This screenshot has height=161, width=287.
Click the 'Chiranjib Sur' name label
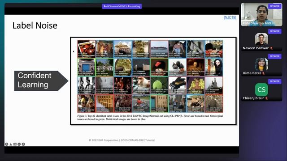pos(253,98)
